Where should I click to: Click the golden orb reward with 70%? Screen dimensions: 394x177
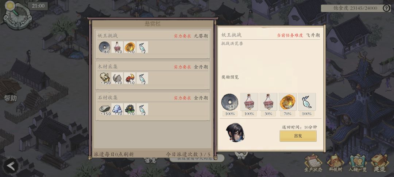click(x=287, y=102)
